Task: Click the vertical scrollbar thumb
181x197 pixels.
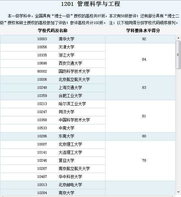Action: tap(178, 55)
